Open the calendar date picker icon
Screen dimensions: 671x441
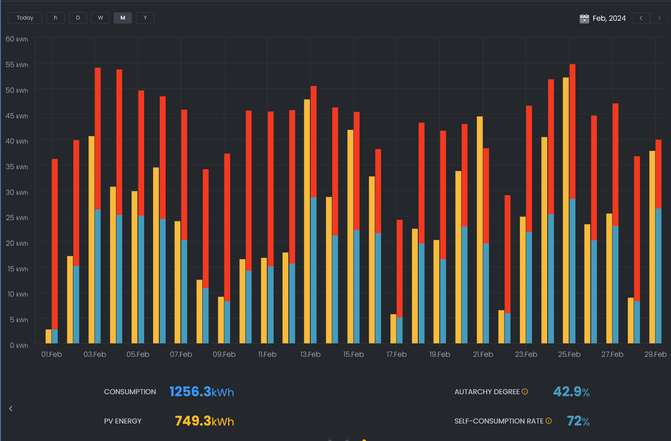click(584, 18)
